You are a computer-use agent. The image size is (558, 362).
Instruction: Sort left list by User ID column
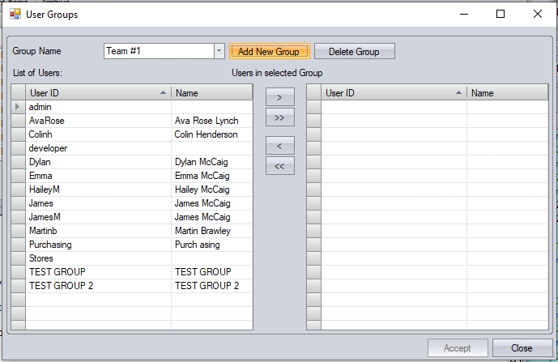pyautogui.click(x=97, y=93)
